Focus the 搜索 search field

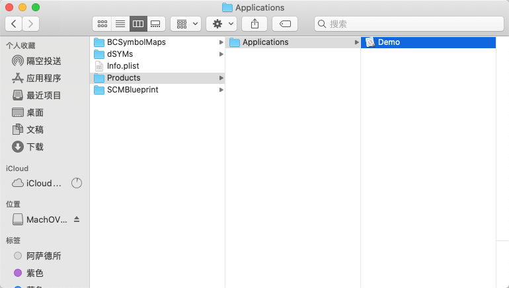(x=409, y=24)
